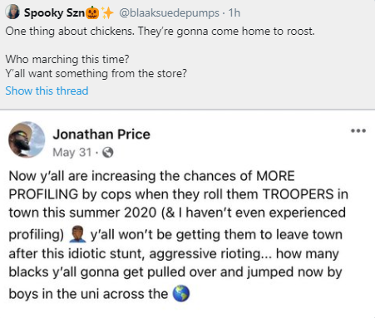375x318 pixels.
Task: Open the May 31 post date
Action: (72, 152)
